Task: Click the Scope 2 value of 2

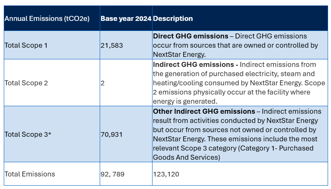Action: click(x=103, y=83)
